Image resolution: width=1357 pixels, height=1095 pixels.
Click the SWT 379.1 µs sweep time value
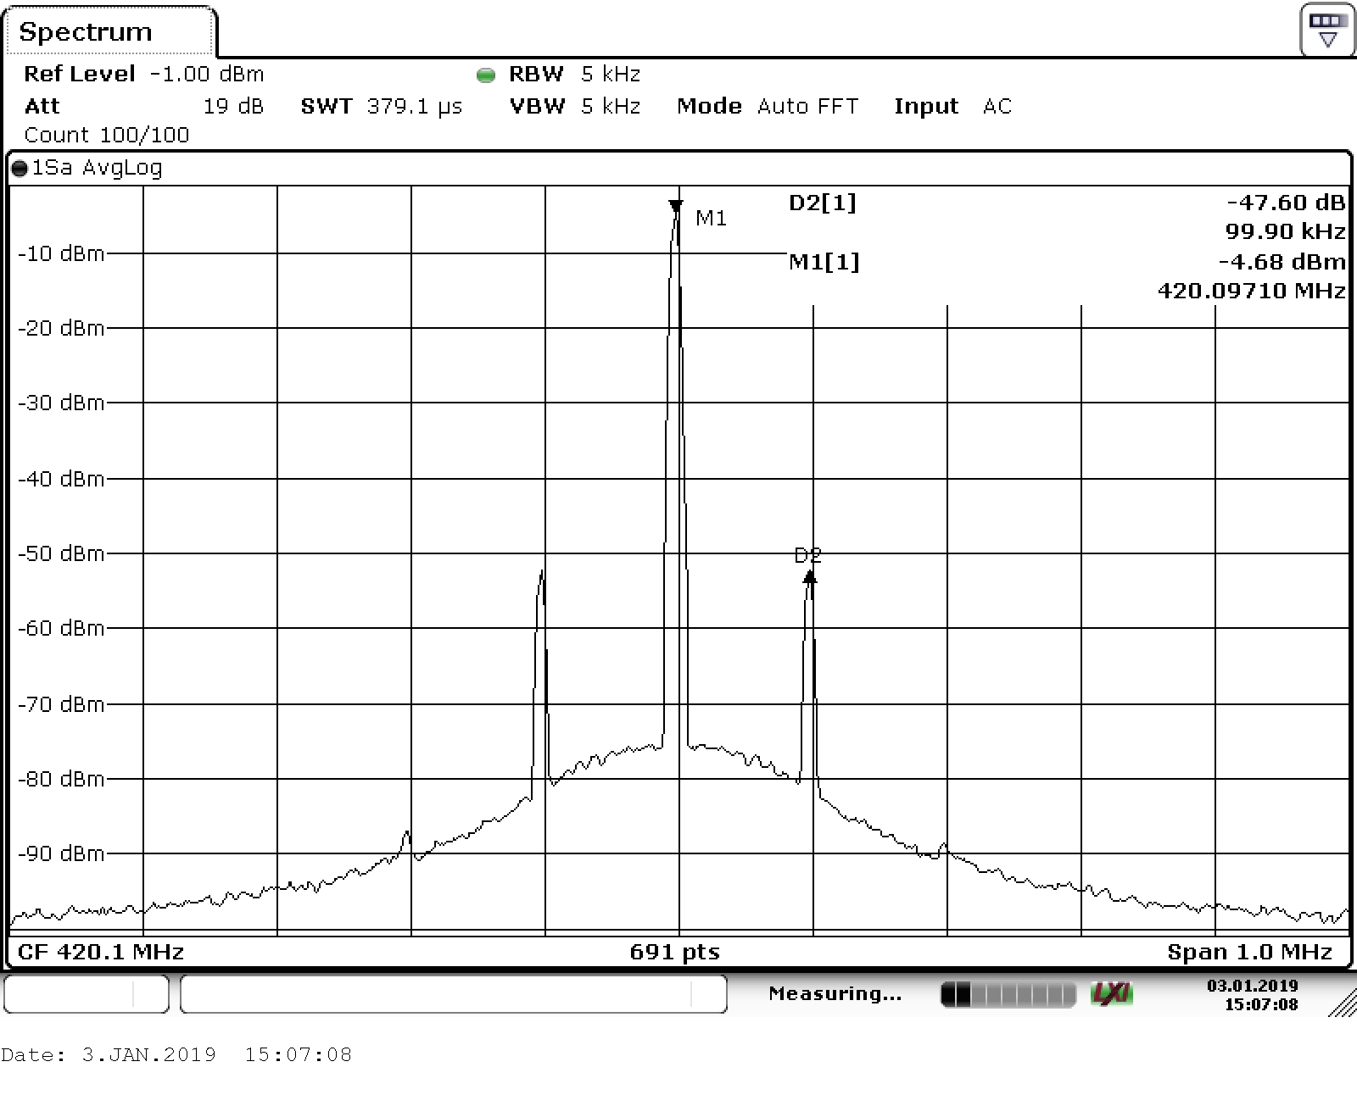(x=414, y=106)
